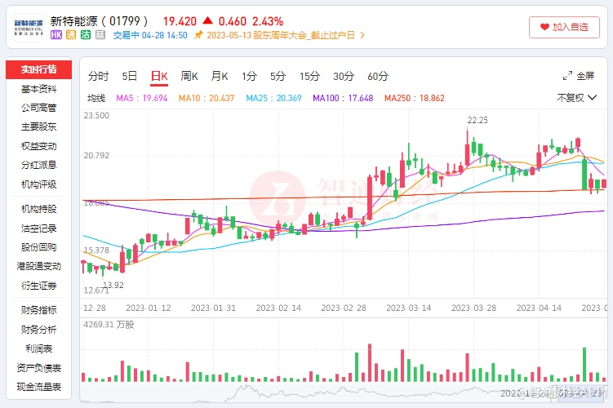The height and width of the screenshot is (408, 613).
Task: Click the orange pin icon before shareholder notice
Action: 198,36
